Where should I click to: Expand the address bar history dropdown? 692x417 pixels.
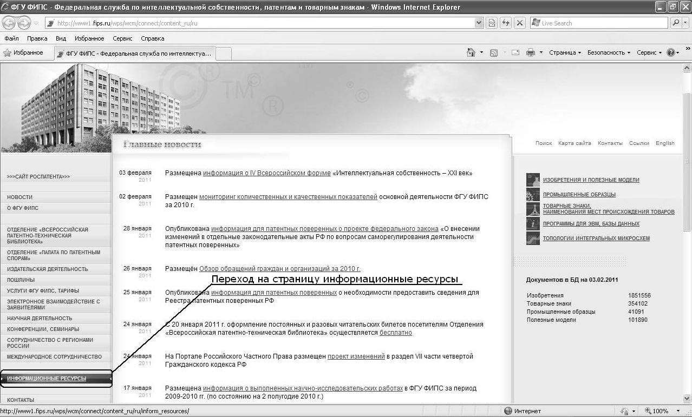click(x=479, y=23)
